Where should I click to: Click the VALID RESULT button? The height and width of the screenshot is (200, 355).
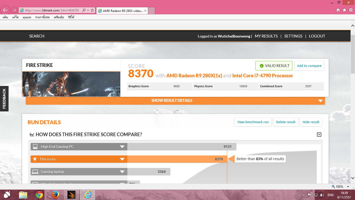point(274,66)
